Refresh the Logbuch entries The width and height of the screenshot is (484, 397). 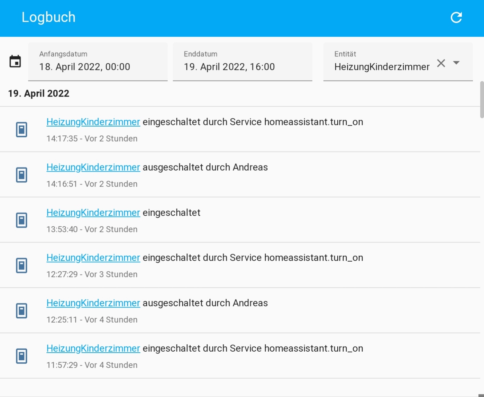[456, 17]
